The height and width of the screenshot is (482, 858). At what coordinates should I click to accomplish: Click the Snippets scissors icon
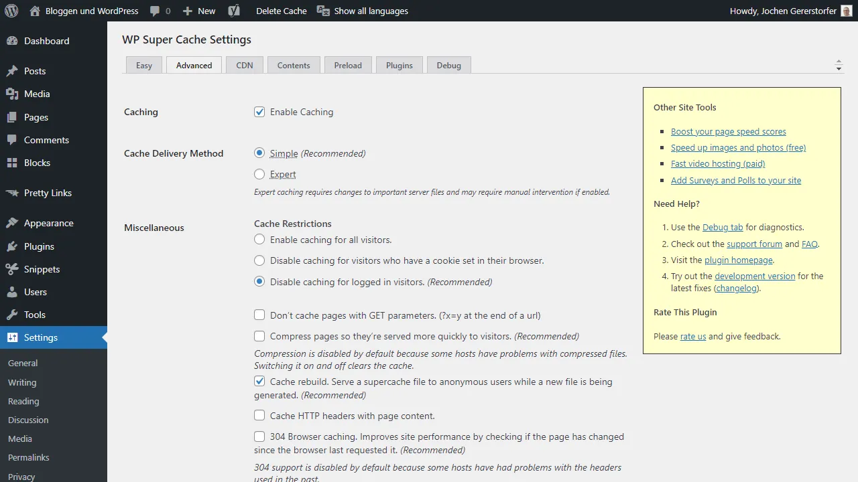(12, 269)
